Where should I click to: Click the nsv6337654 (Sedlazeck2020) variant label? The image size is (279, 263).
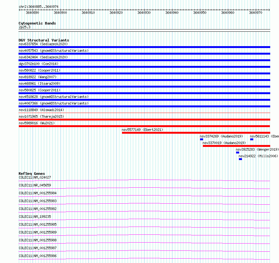tap(43, 44)
